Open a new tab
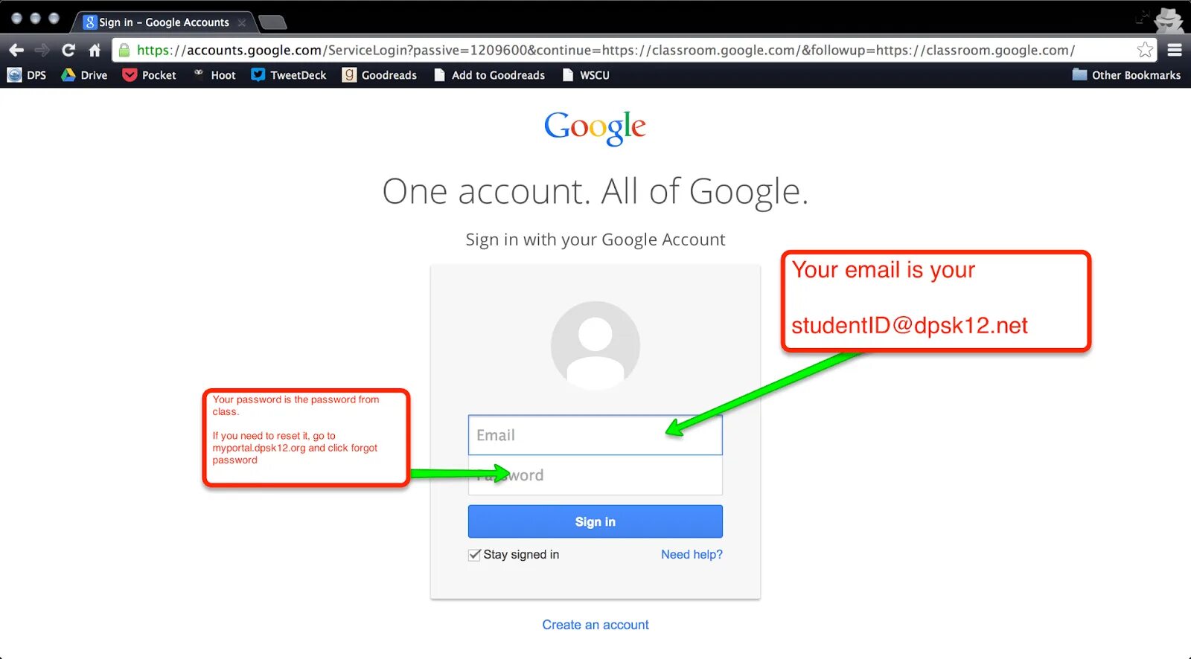 (x=272, y=22)
